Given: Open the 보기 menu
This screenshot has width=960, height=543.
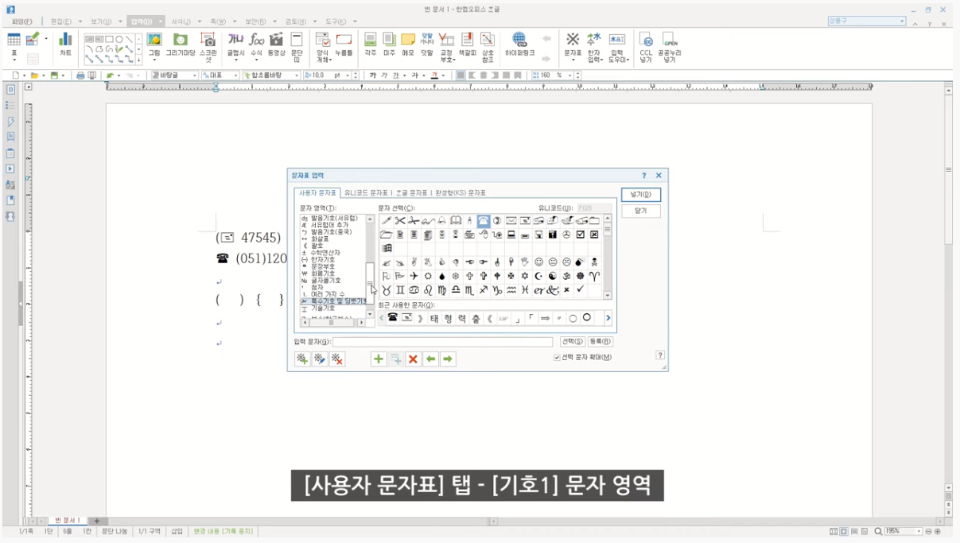Looking at the screenshot, I should pyautogui.click(x=101, y=21).
